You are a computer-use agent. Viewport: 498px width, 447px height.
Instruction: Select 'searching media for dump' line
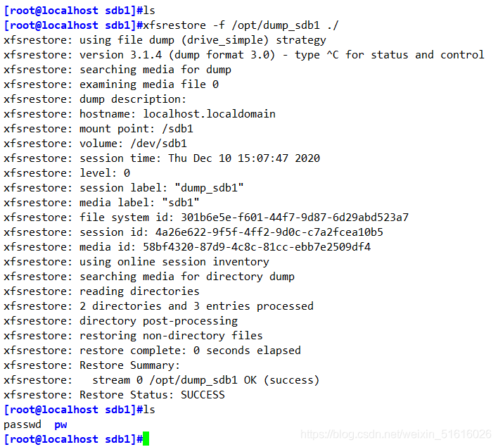point(117,70)
